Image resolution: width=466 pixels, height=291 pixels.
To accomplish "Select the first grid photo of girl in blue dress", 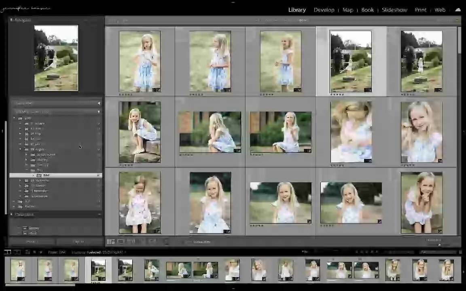I will [140, 61].
